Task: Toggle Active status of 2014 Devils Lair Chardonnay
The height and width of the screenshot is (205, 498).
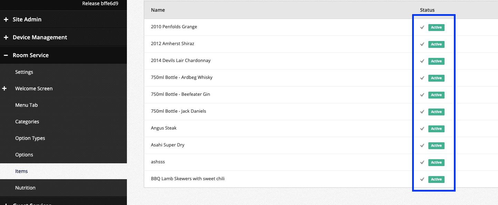Action: (x=436, y=61)
